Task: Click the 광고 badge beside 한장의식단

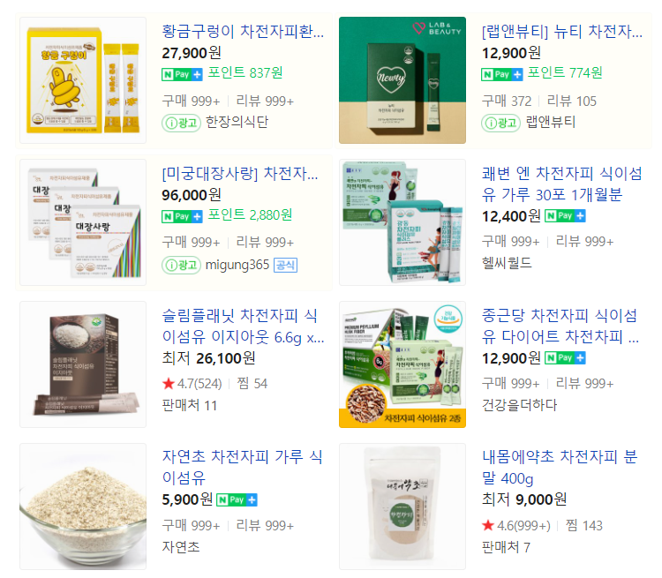Action: pos(181,123)
